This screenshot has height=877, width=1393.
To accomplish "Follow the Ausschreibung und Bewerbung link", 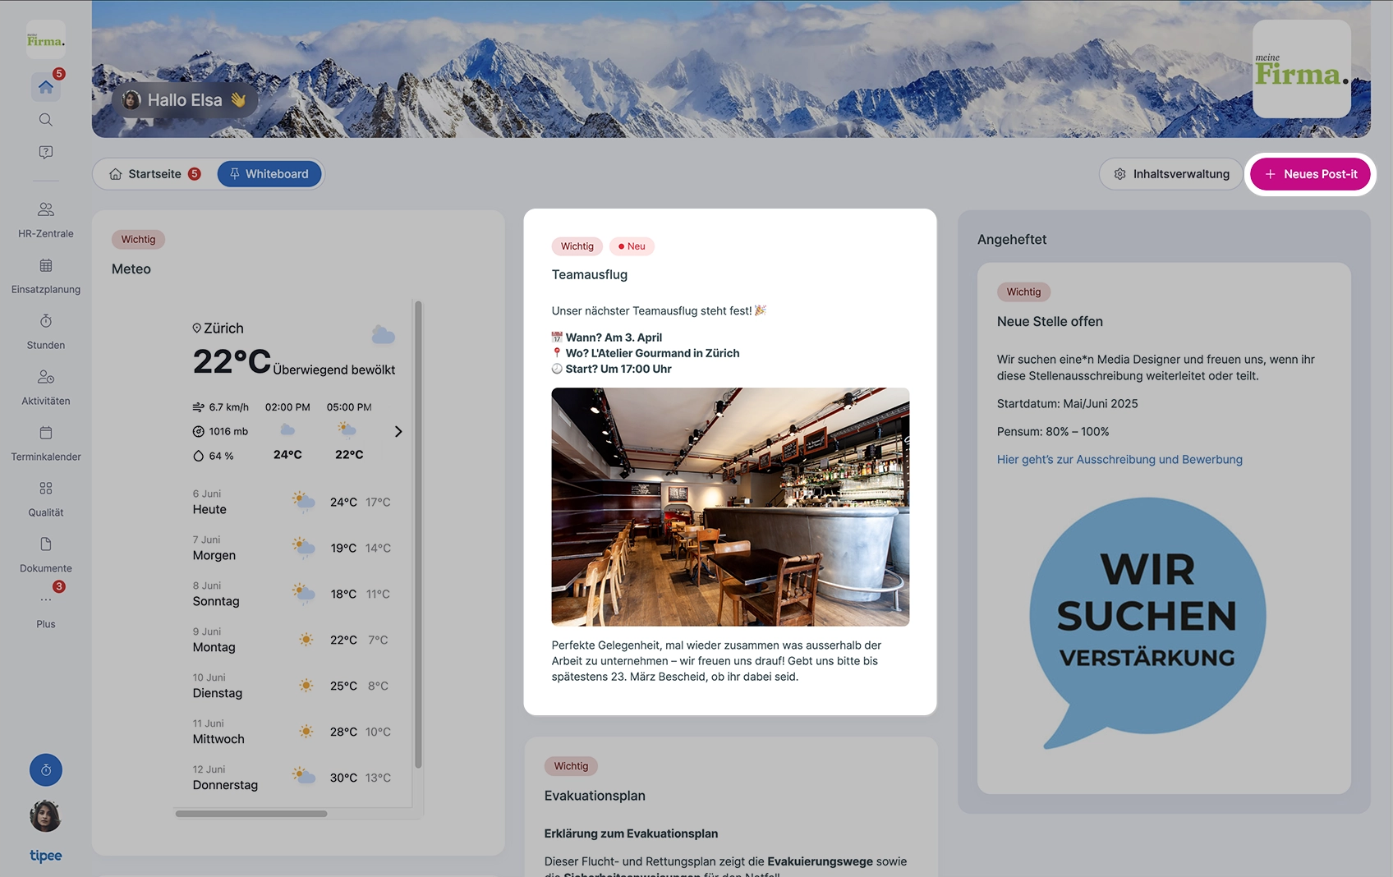I will 1119,460.
